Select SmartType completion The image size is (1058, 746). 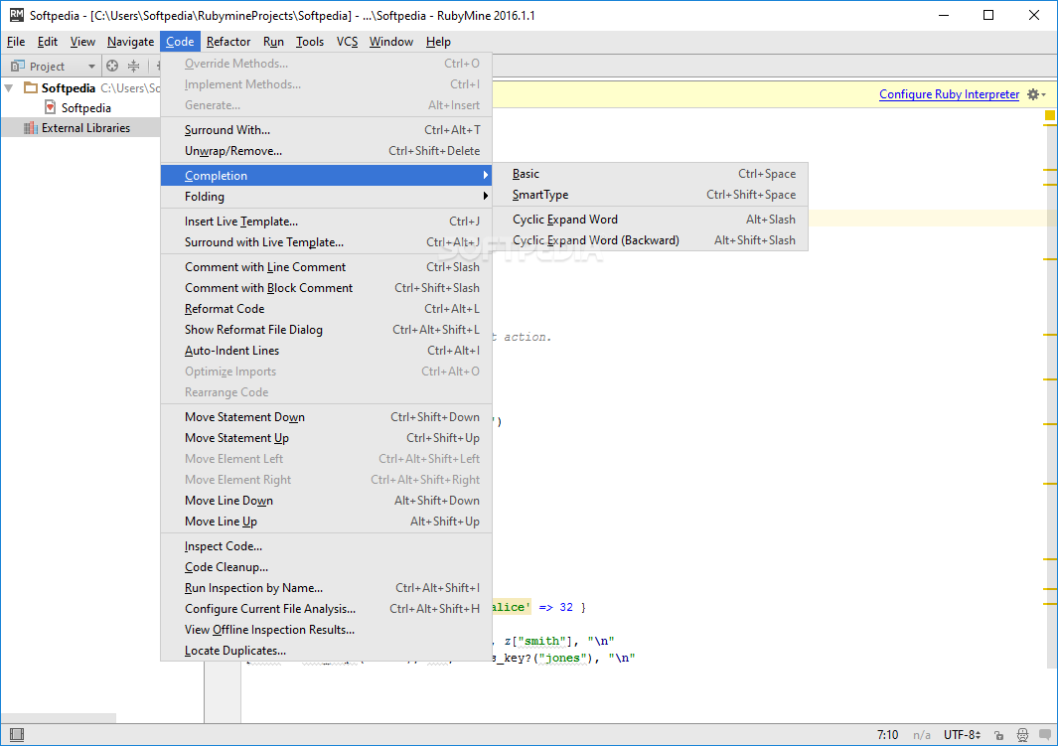coord(651,195)
